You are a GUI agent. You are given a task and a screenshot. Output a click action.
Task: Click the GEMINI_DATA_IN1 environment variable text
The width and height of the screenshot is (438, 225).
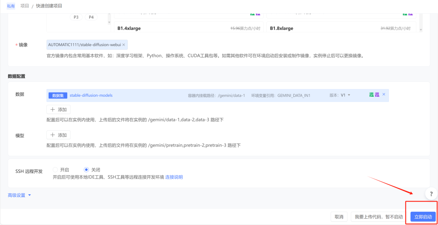pyautogui.click(x=294, y=96)
